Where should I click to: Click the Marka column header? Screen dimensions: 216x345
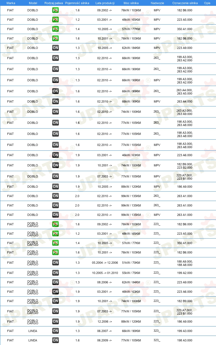pos(11,3)
